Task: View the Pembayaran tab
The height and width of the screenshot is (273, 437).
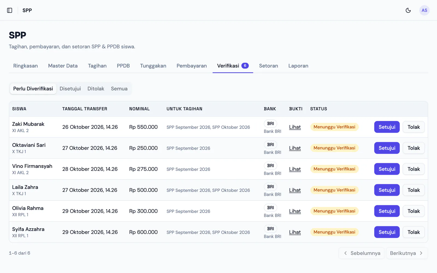Action: [192, 66]
